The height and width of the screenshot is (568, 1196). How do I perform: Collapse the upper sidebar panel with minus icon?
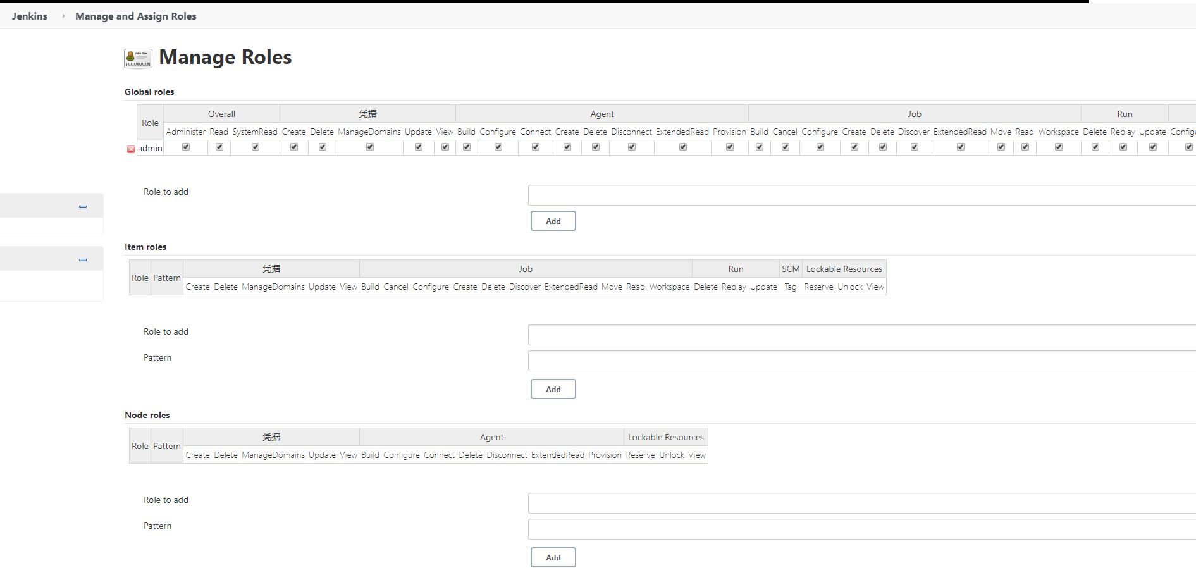point(83,207)
